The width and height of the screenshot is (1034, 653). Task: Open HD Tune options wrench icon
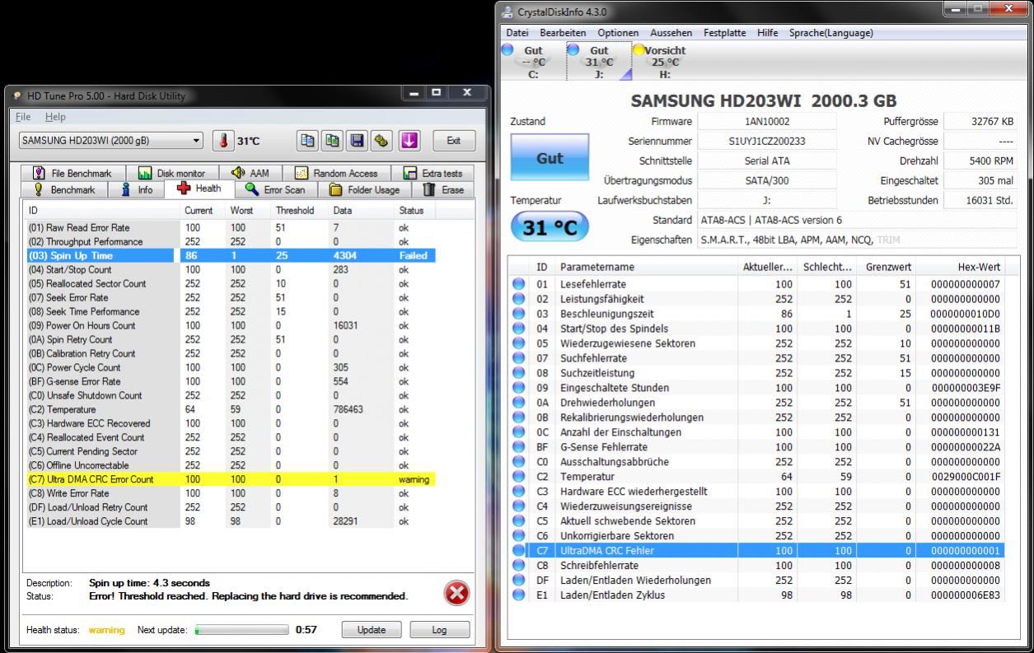coord(381,141)
